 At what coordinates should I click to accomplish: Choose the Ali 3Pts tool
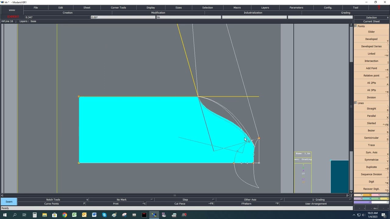coord(371,90)
